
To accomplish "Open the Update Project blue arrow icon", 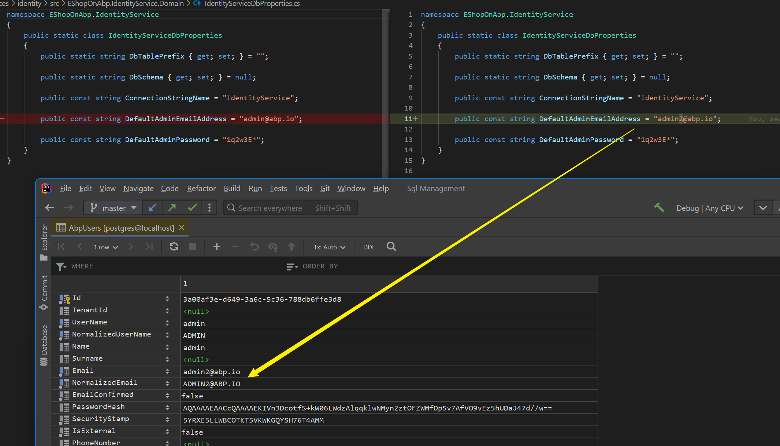I will [152, 207].
